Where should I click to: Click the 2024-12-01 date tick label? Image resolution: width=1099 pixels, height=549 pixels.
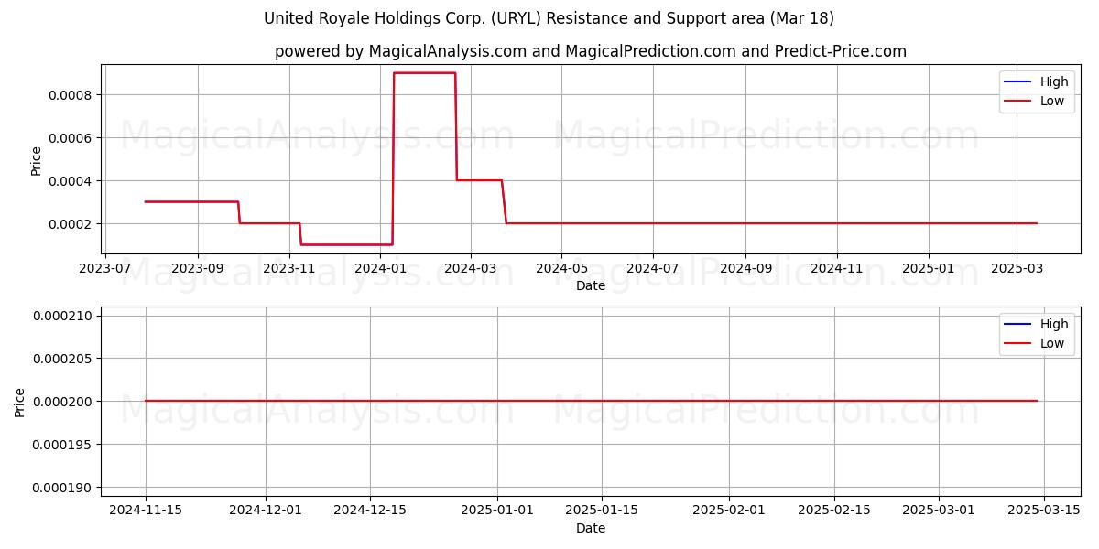point(266,511)
